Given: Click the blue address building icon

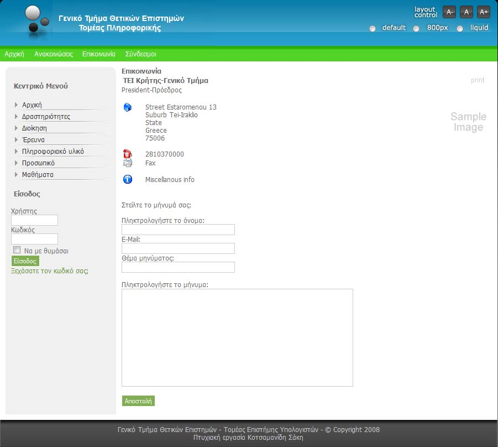Looking at the screenshot, I should click(127, 107).
